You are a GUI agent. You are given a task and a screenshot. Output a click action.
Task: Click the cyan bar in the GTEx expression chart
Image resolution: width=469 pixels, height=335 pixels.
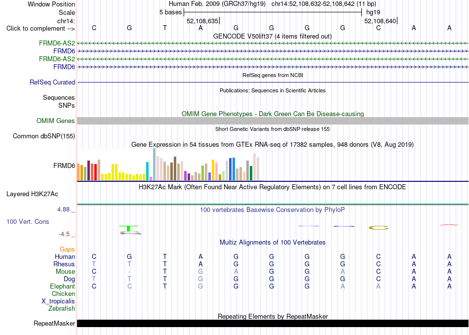tap(147, 171)
